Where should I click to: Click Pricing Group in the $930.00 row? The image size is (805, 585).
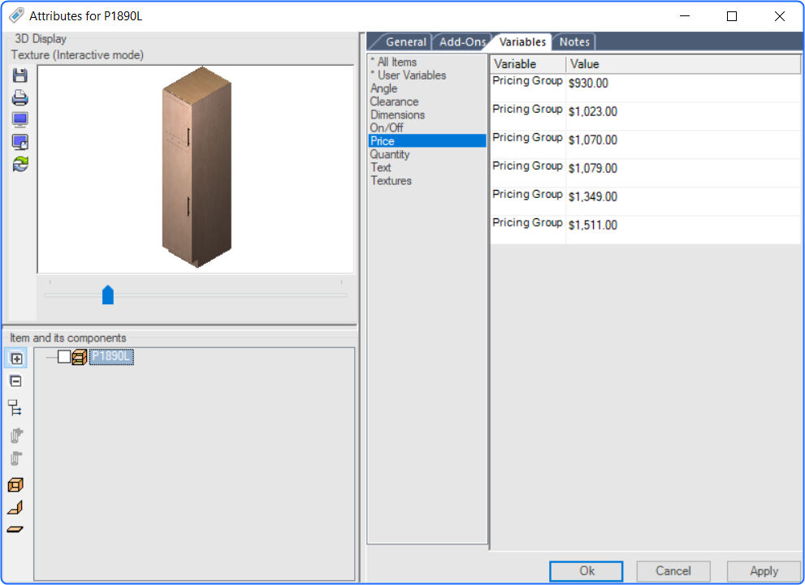coord(527,81)
